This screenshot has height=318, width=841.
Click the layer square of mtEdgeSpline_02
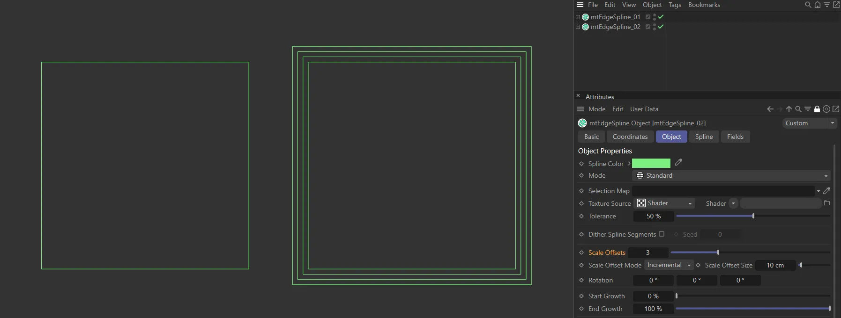pyautogui.click(x=648, y=27)
